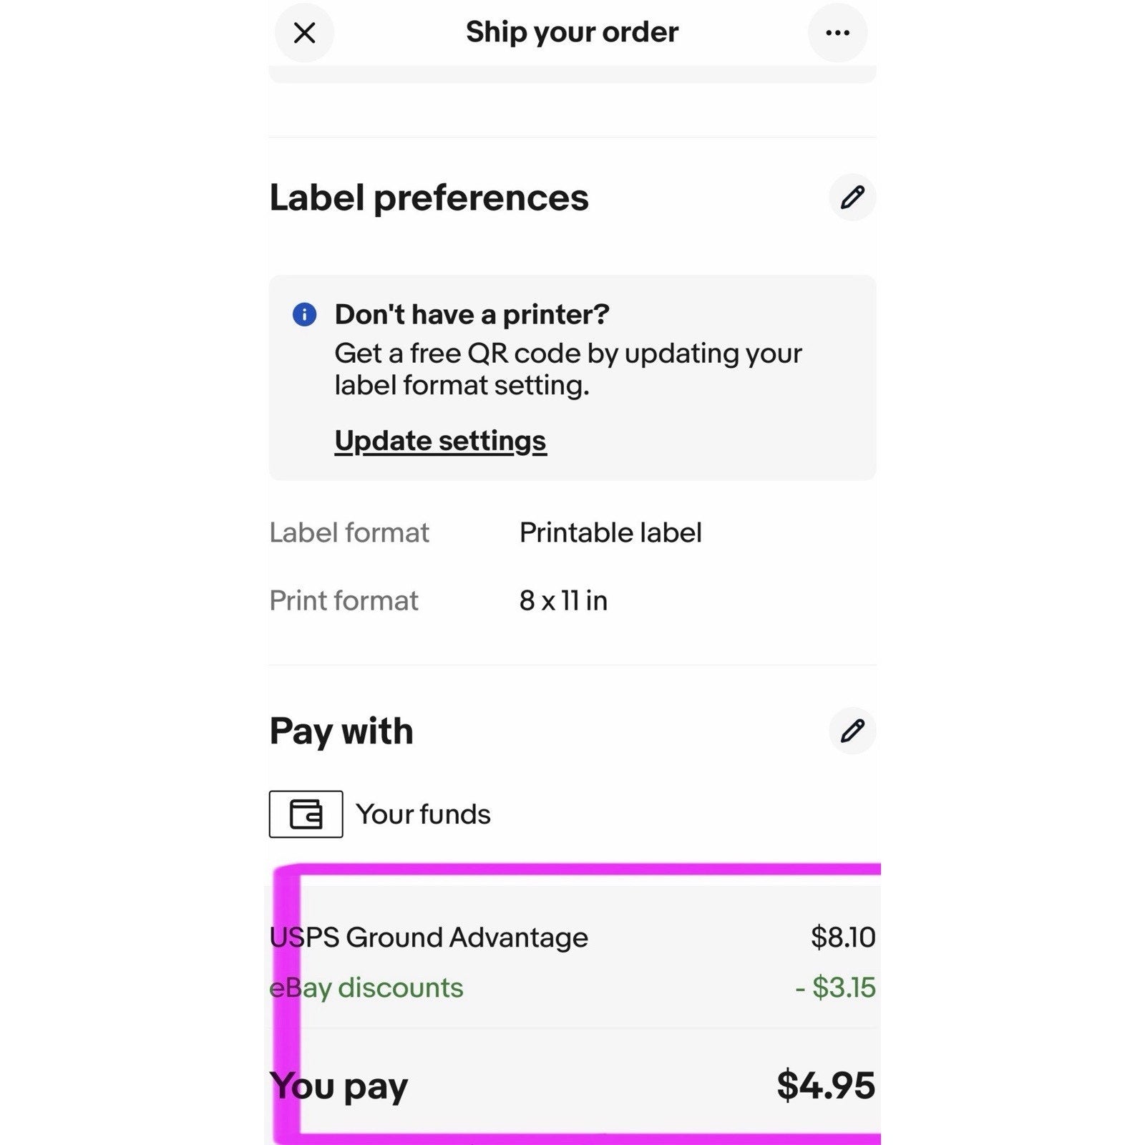Image resolution: width=1145 pixels, height=1145 pixels.
Task: Click the Ship your order title
Action: (x=572, y=32)
